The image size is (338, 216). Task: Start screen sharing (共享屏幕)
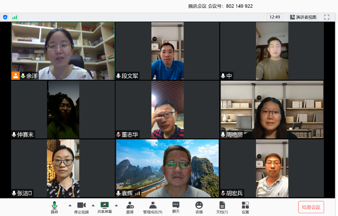(105, 208)
